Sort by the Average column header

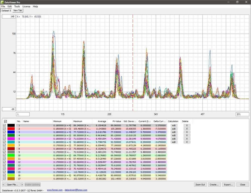point(100,121)
